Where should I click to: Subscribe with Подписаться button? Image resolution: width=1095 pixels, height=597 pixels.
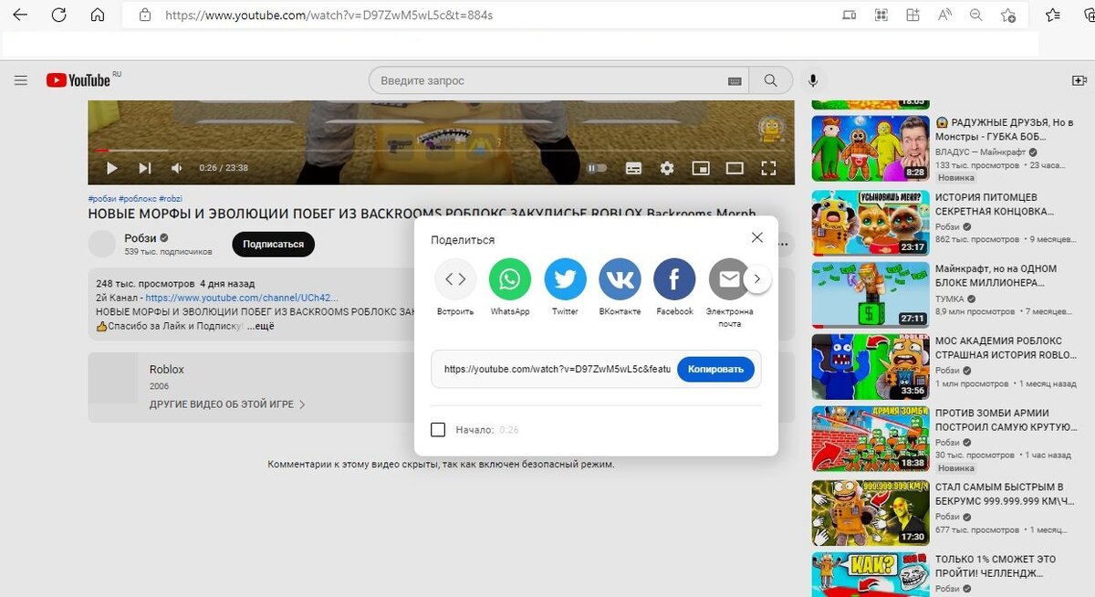pyautogui.click(x=273, y=245)
